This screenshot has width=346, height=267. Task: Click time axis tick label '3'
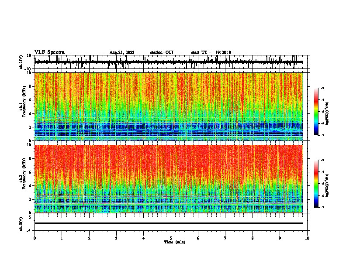[x=116, y=238]
